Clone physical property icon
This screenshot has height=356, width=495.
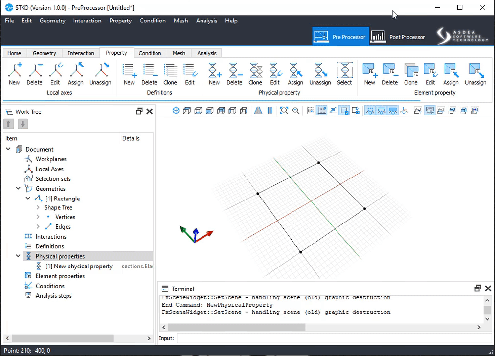pos(255,70)
